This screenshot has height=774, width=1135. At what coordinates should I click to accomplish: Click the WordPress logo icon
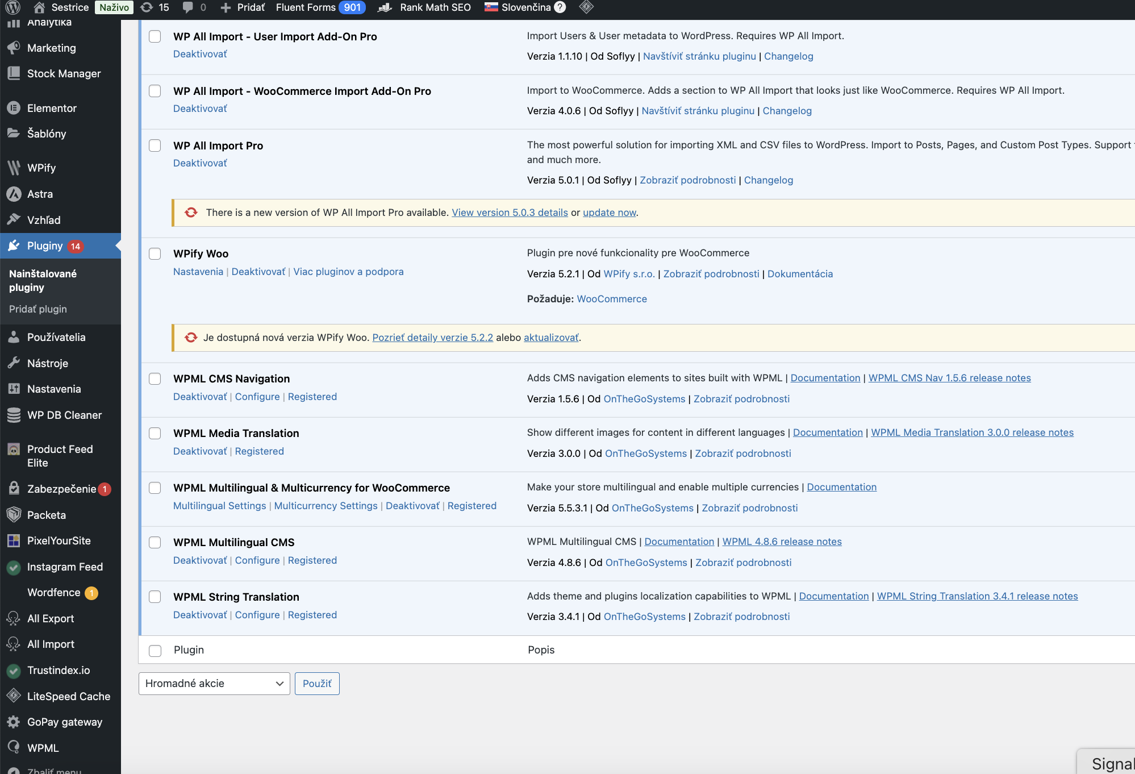click(x=12, y=7)
